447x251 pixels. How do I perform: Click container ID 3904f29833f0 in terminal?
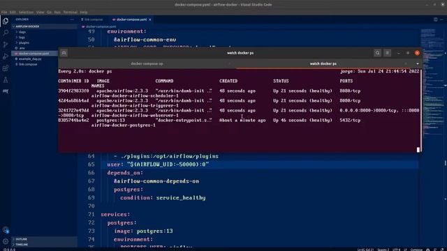click(73, 91)
